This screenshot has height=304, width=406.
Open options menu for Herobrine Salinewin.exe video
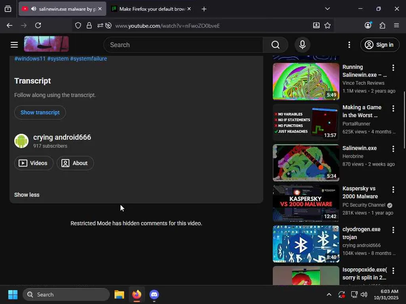(393, 149)
